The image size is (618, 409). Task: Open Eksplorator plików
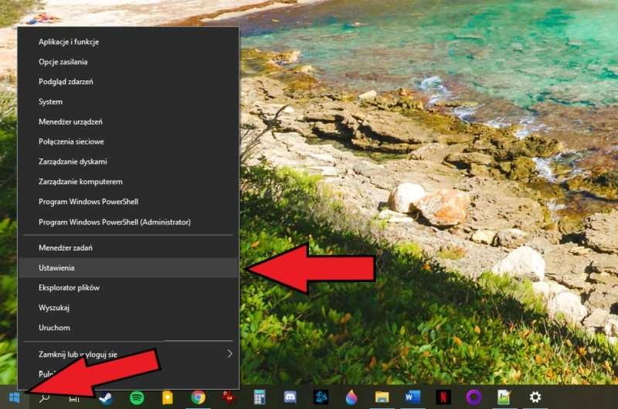(x=128, y=288)
